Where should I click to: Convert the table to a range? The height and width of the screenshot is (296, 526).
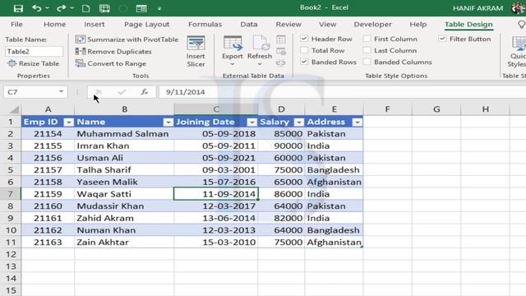[x=111, y=63]
